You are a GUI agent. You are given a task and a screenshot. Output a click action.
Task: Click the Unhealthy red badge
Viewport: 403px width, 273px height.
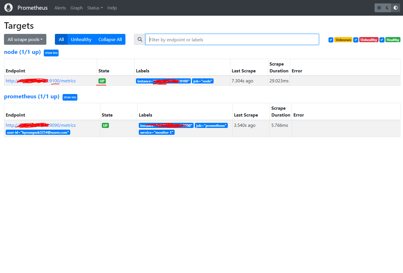pos(369,40)
